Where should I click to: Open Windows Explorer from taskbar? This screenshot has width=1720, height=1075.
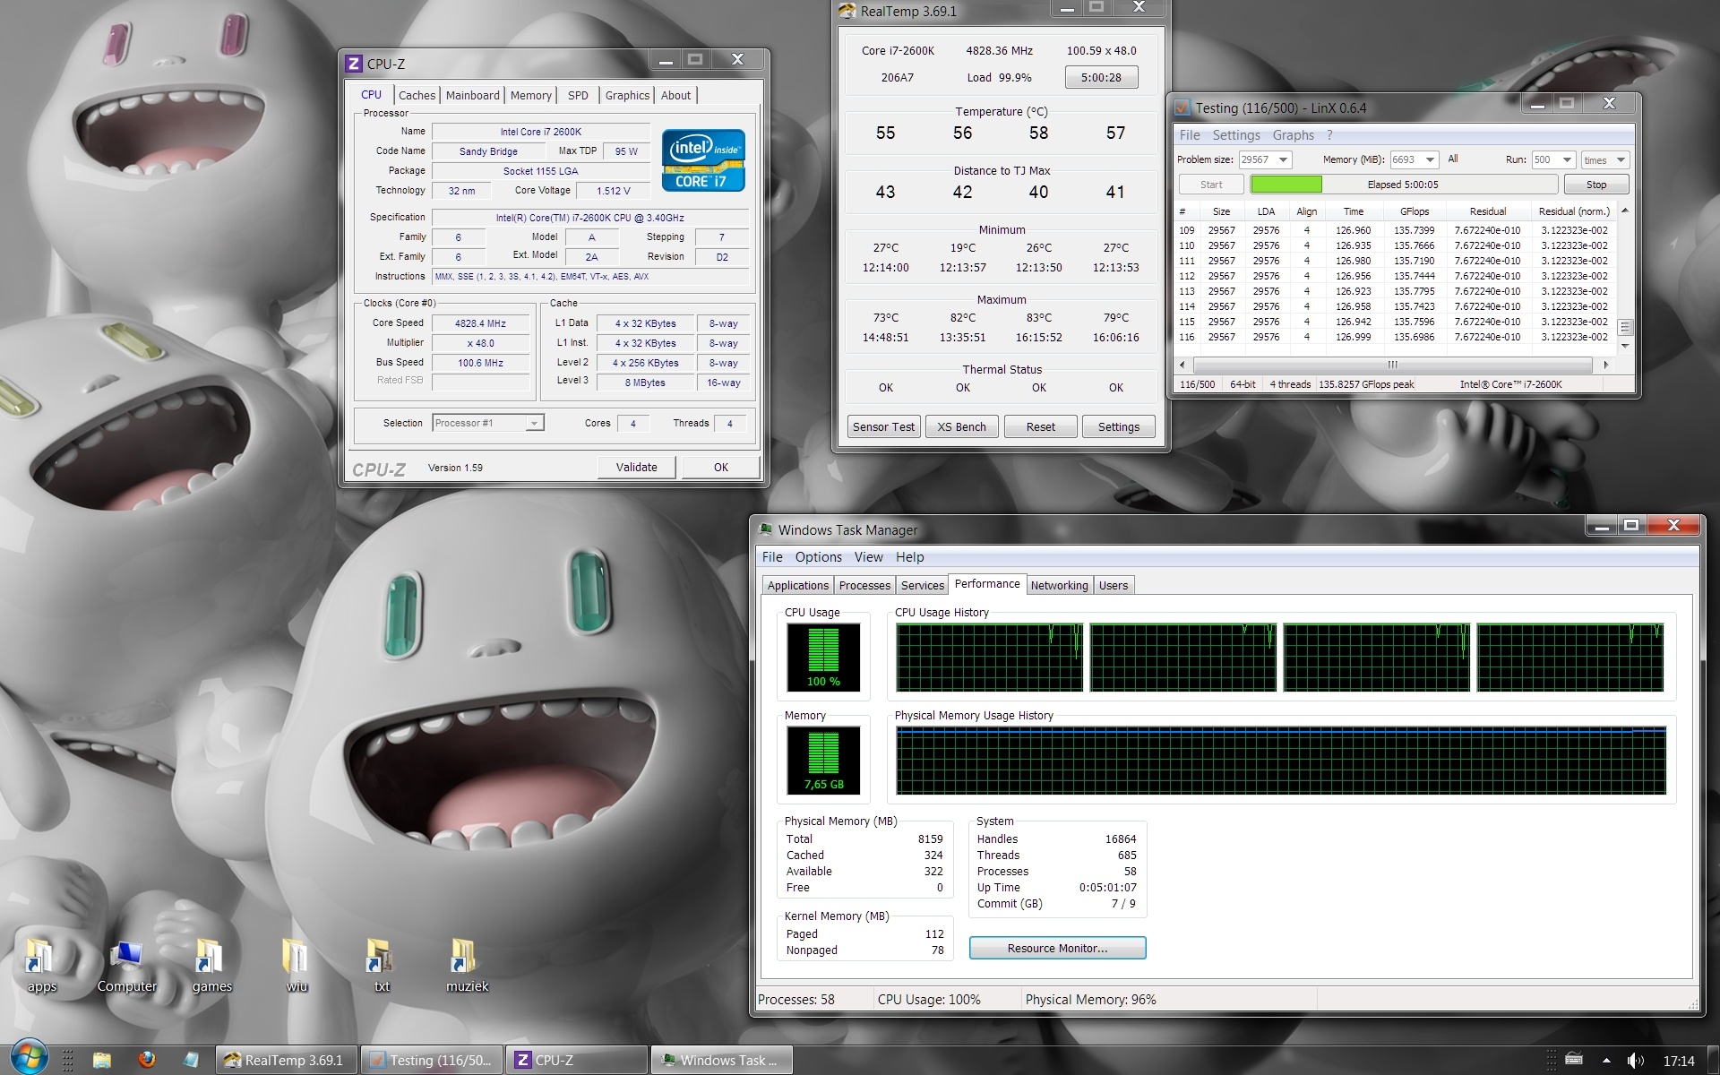(x=102, y=1060)
